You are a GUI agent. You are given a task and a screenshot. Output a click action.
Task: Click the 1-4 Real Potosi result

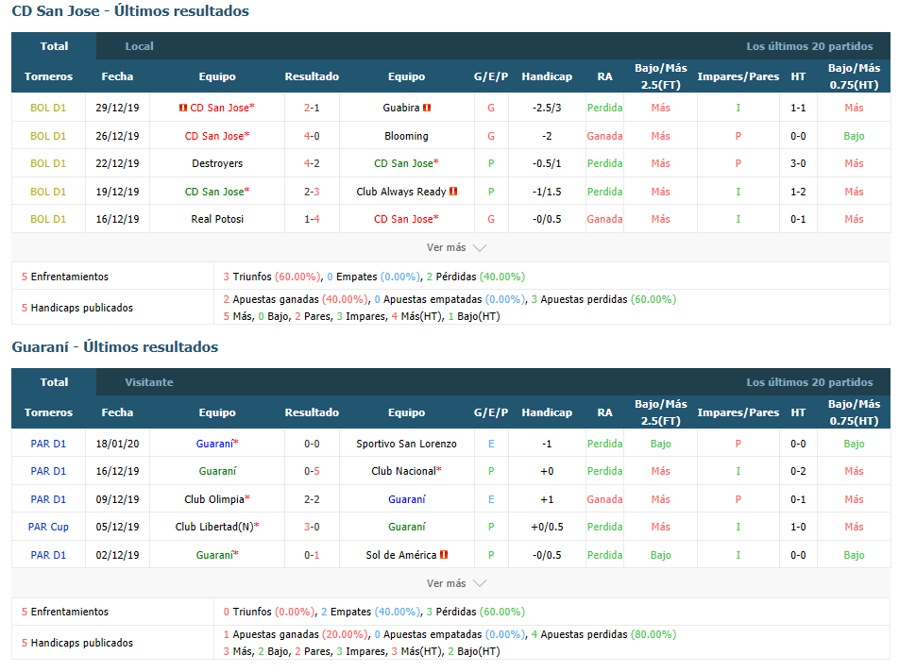(x=312, y=219)
